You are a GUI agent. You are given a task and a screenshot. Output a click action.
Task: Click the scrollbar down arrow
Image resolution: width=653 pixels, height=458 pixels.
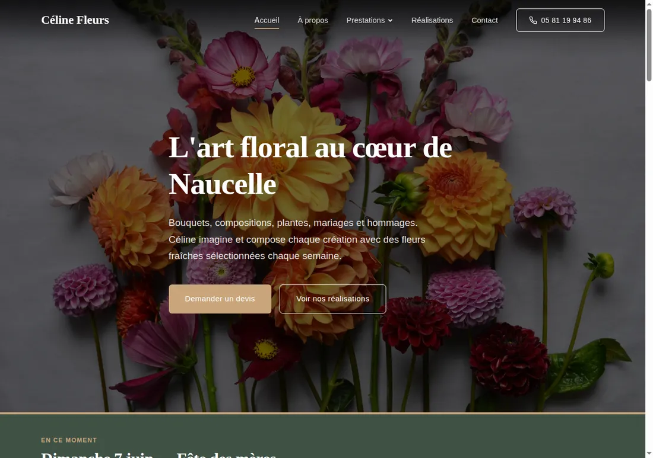pos(649,453)
